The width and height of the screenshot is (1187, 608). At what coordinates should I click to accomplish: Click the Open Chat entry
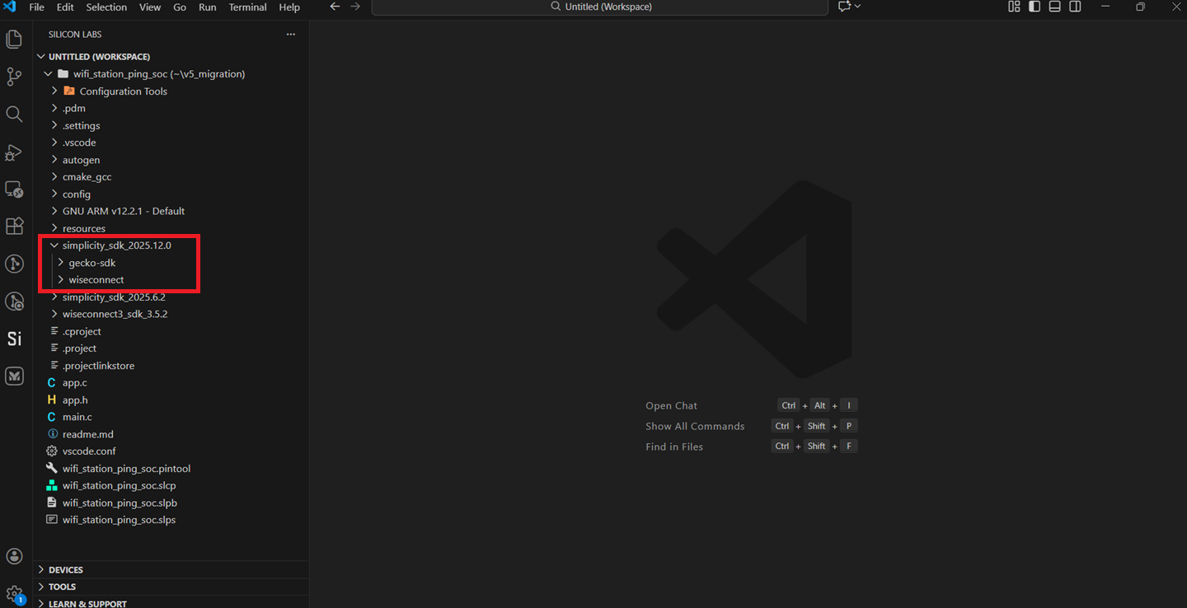click(x=671, y=405)
